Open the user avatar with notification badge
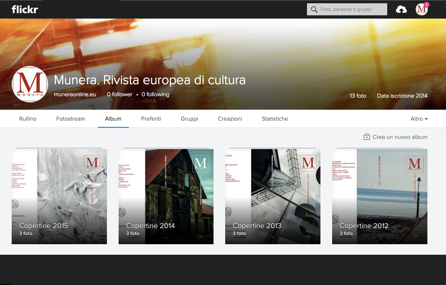This screenshot has width=446, height=285. point(422,9)
